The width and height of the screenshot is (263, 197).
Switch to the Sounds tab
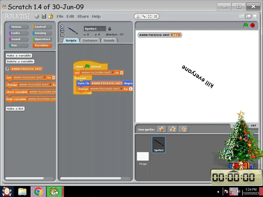pos(109,41)
